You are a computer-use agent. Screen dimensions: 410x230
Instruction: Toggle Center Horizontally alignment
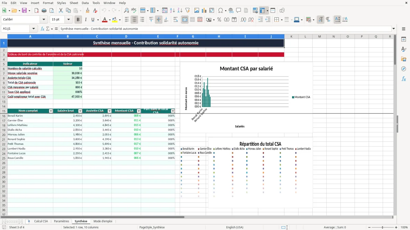coord(135,20)
